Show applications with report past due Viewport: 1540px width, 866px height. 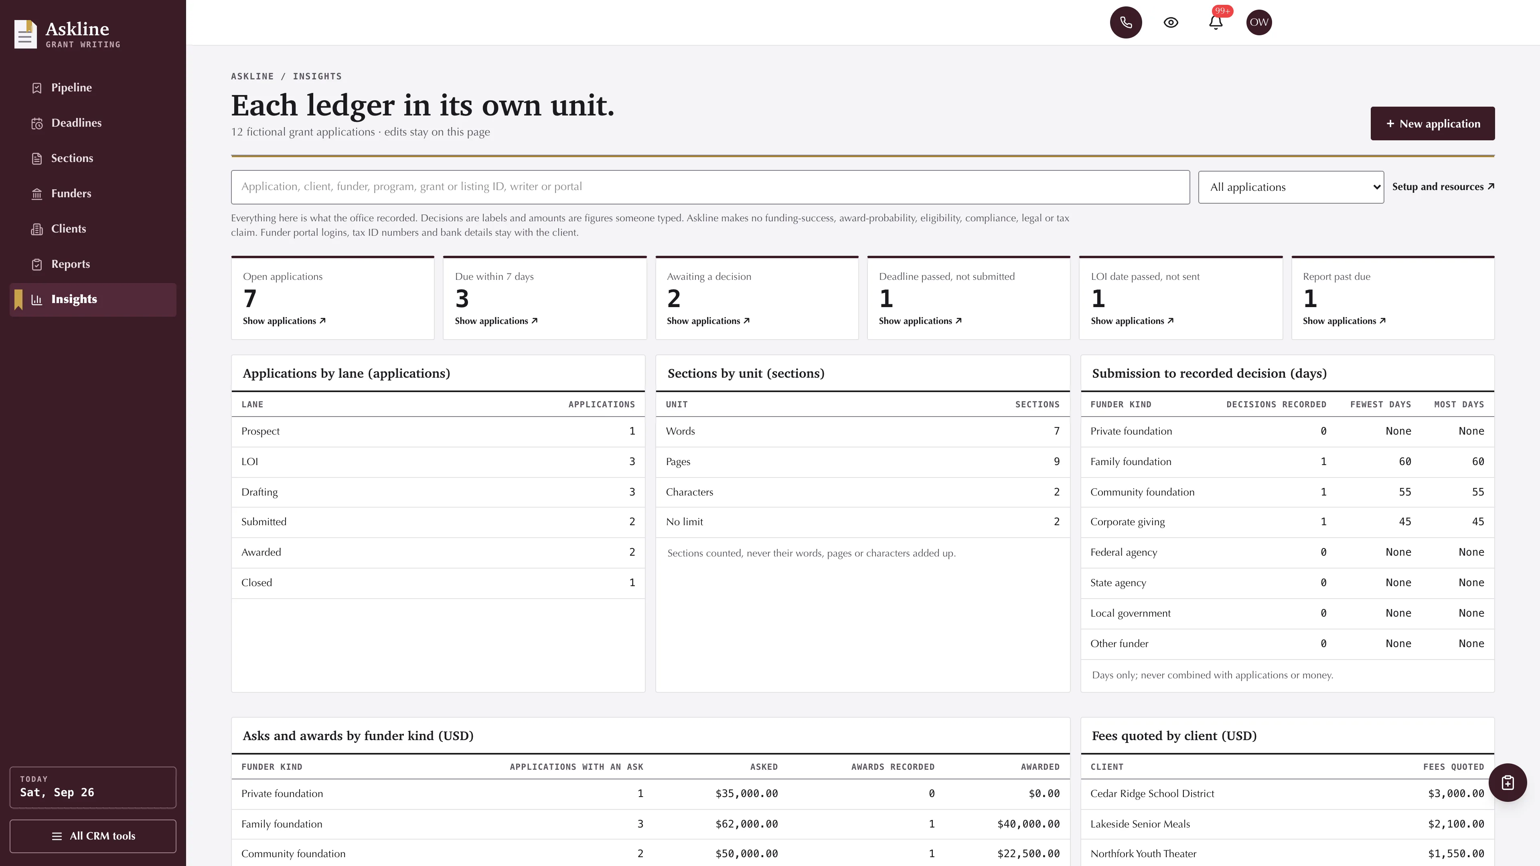(1345, 321)
